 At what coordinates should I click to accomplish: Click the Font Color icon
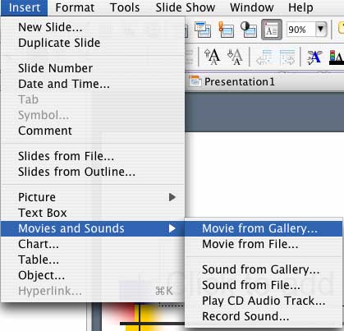pos(337,57)
